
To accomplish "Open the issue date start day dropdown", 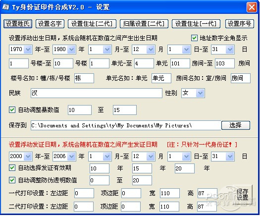I will (x=186, y=156).
